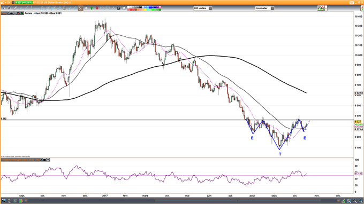The image size is (364, 204).
Task: Click the 9 362 horizontal line label
Action: click(4, 119)
